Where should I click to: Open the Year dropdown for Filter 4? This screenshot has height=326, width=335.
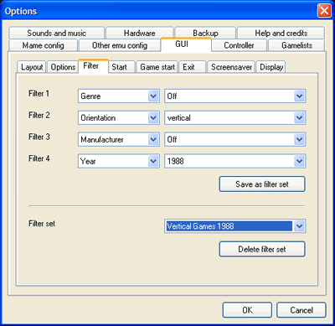(x=119, y=161)
